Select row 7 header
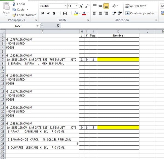The height and width of the screenshot is (159, 164). pyautogui.click(x=3, y=59)
